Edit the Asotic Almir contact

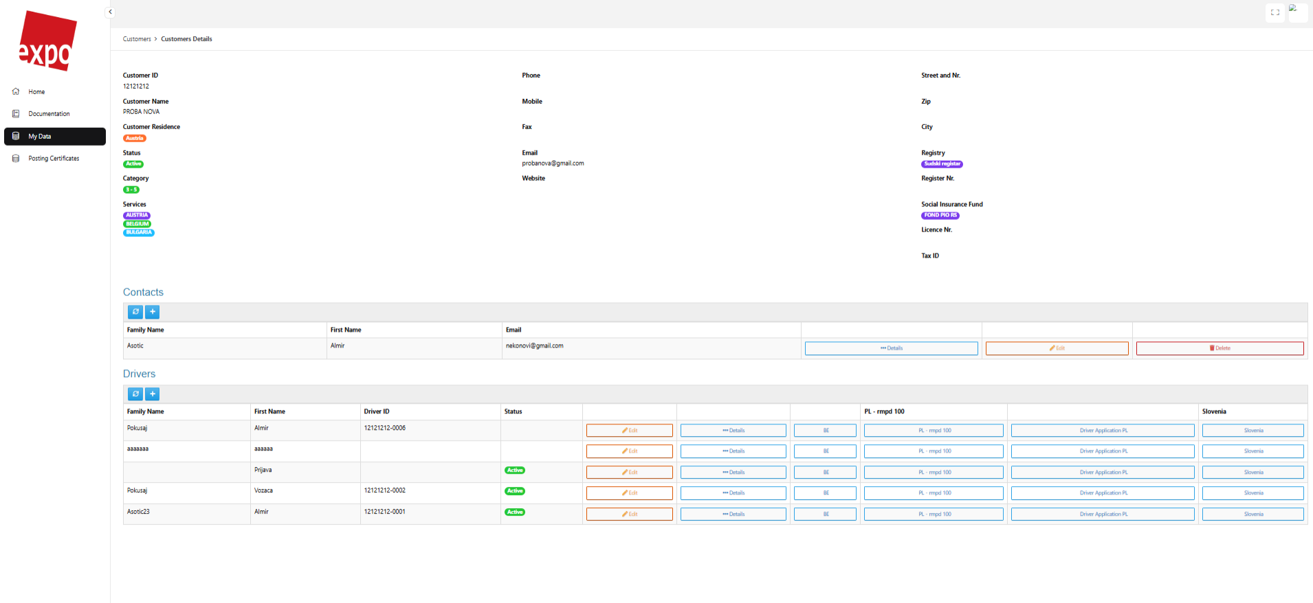pyautogui.click(x=1057, y=349)
